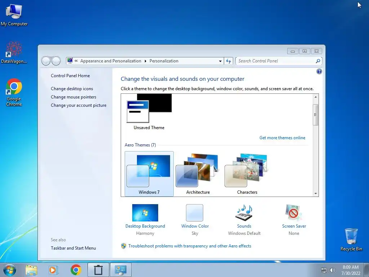
Task: Maximize the Personalization window
Action: [x=304, y=51]
